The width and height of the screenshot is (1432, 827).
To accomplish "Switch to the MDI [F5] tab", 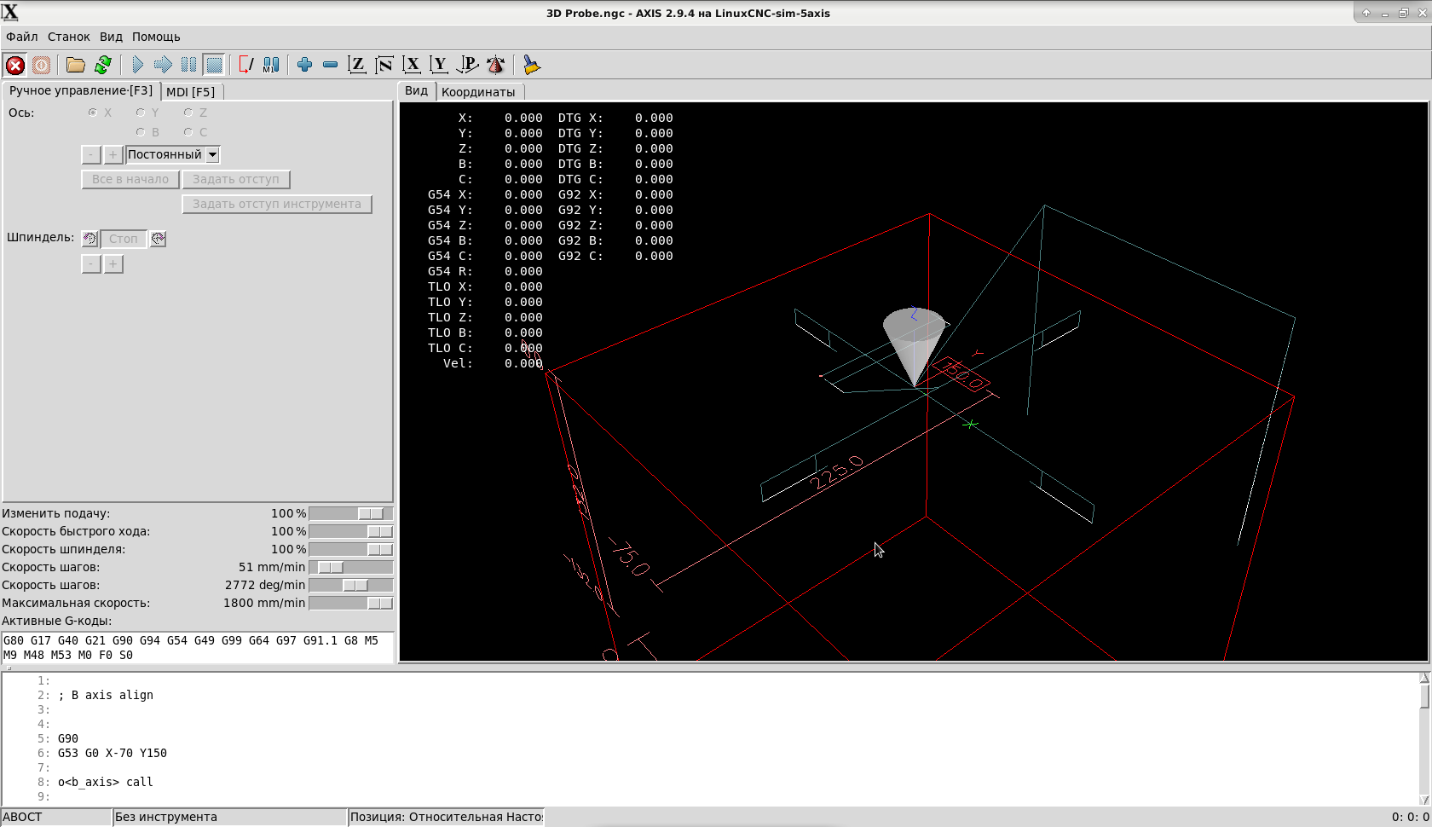I will point(190,92).
